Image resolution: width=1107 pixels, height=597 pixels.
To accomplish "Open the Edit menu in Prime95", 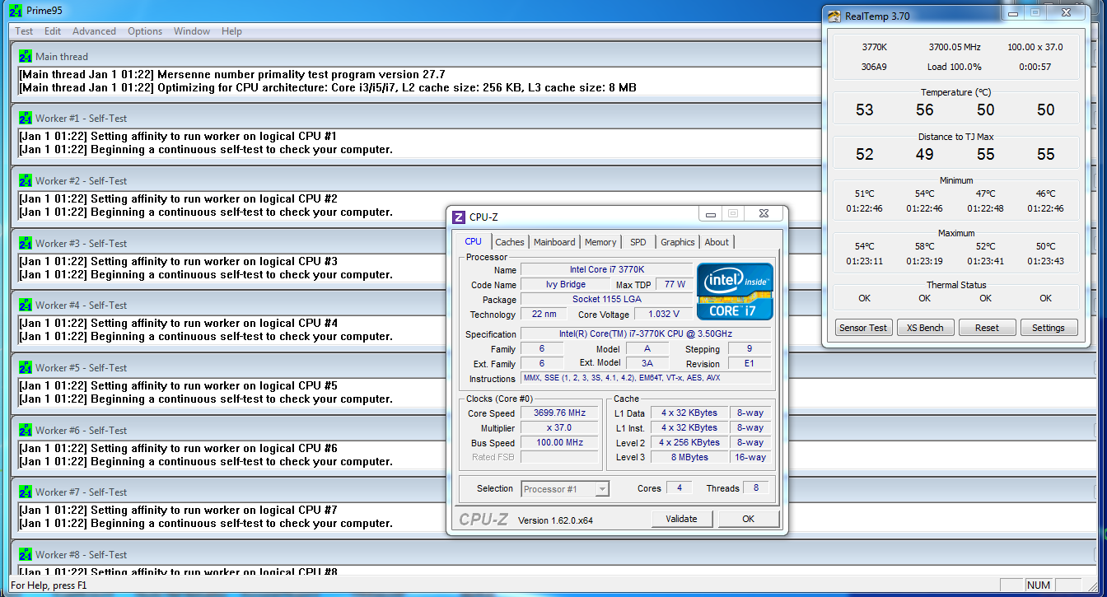I will [53, 31].
